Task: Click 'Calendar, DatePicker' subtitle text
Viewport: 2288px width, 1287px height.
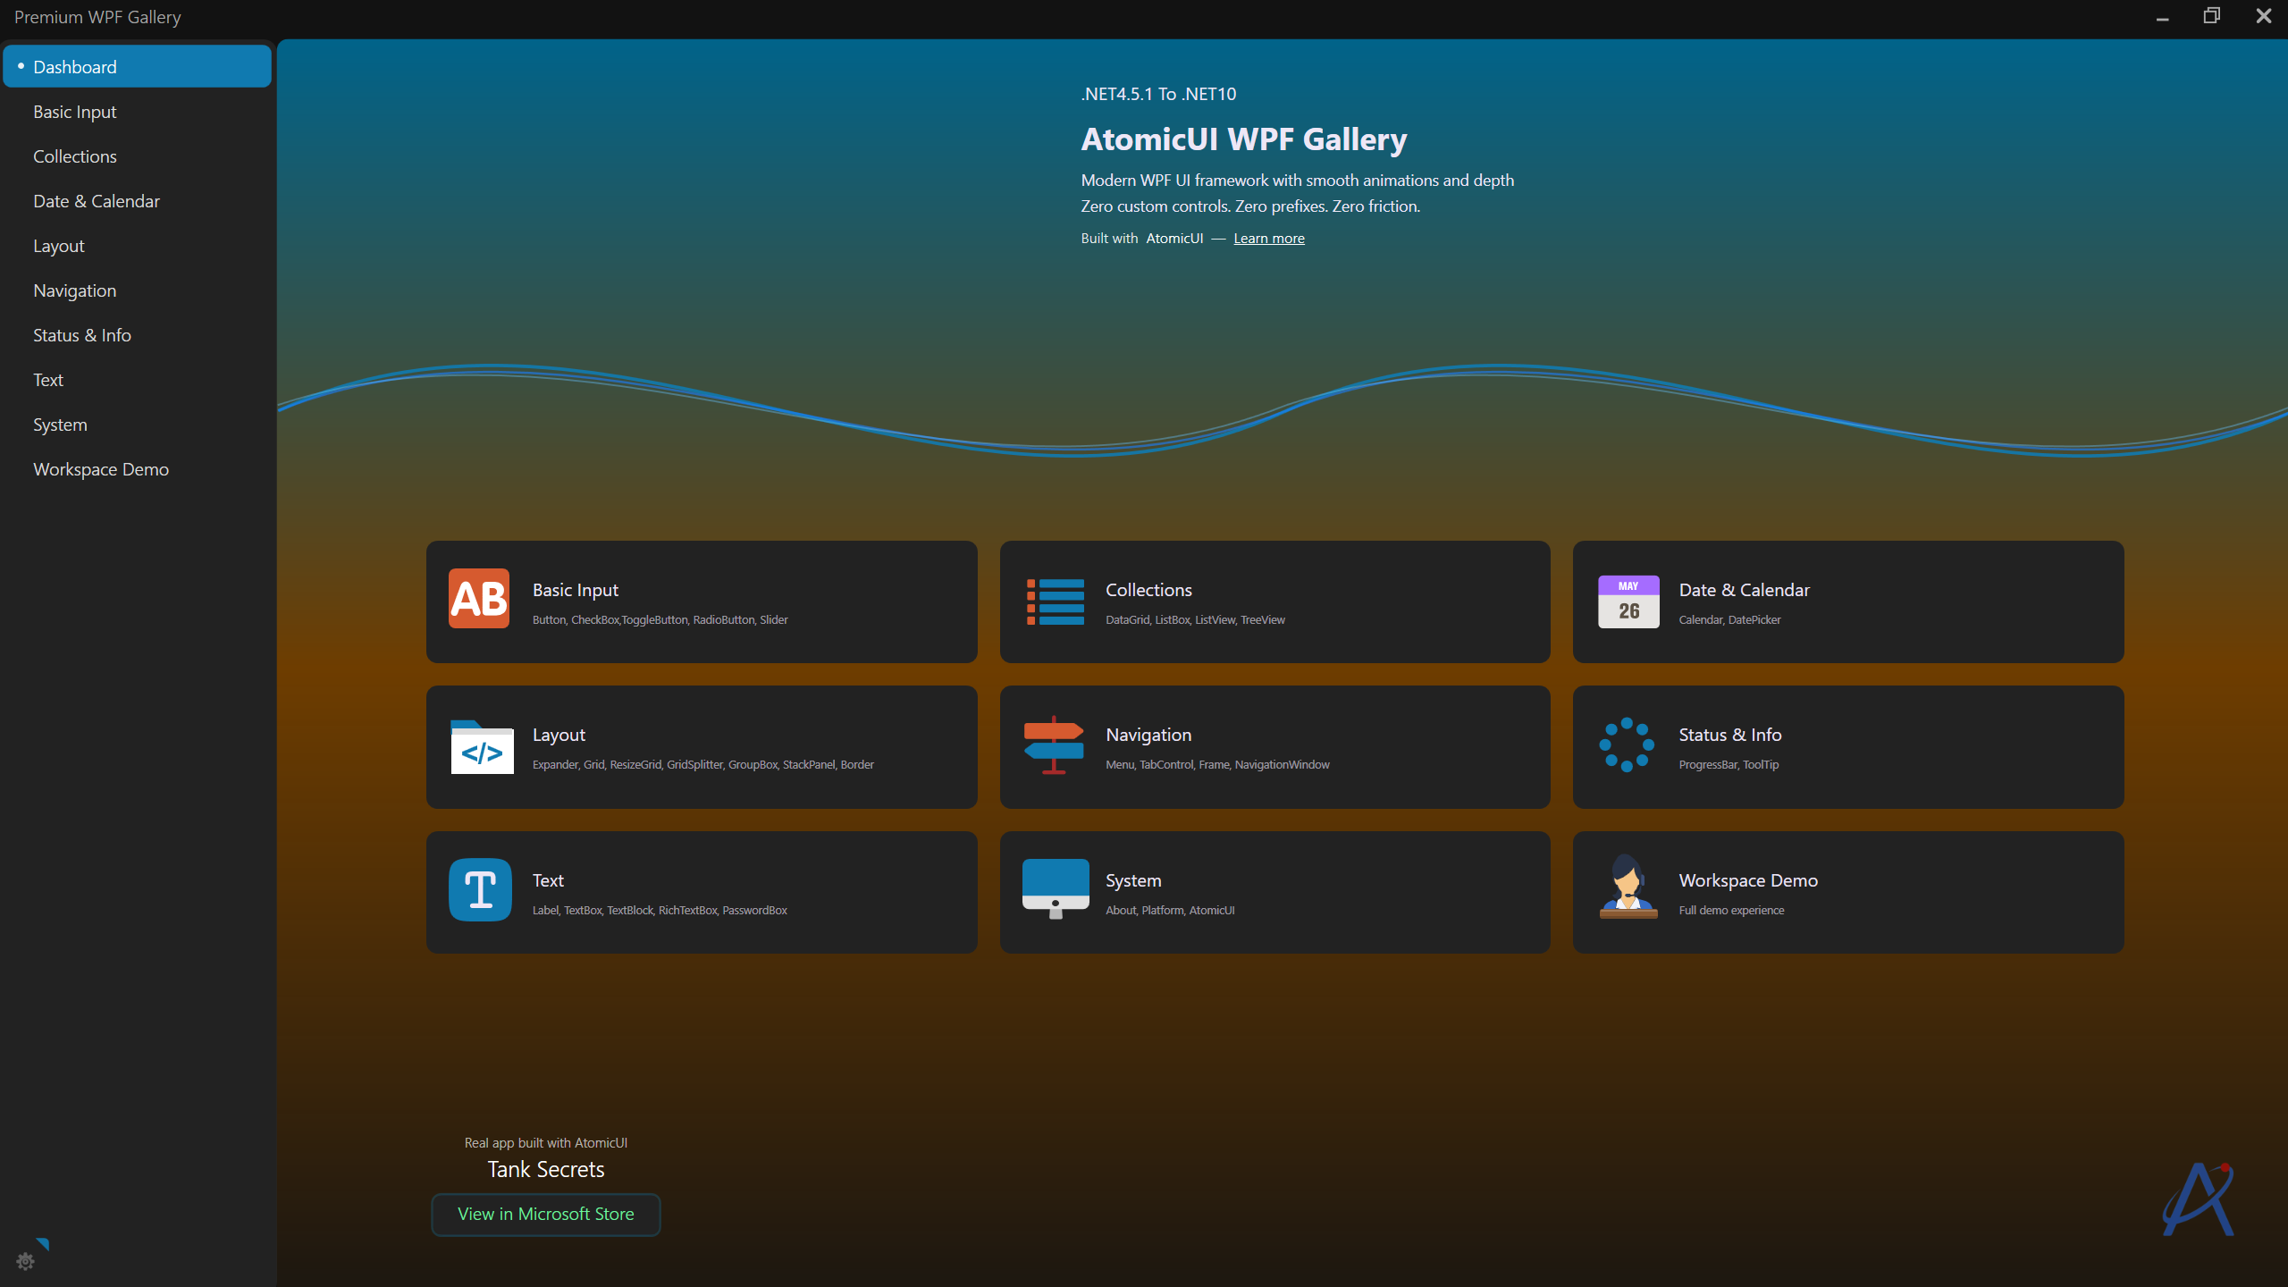Action: click(1729, 620)
